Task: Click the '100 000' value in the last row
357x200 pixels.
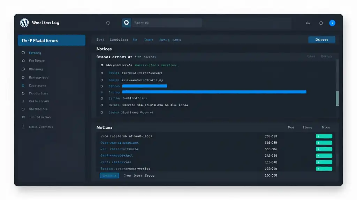Action: pyautogui.click(x=271, y=175)
